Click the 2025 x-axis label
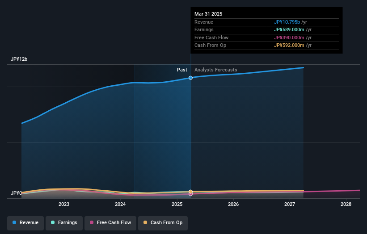Screen dimensions: 367x234 click(177, 205)
